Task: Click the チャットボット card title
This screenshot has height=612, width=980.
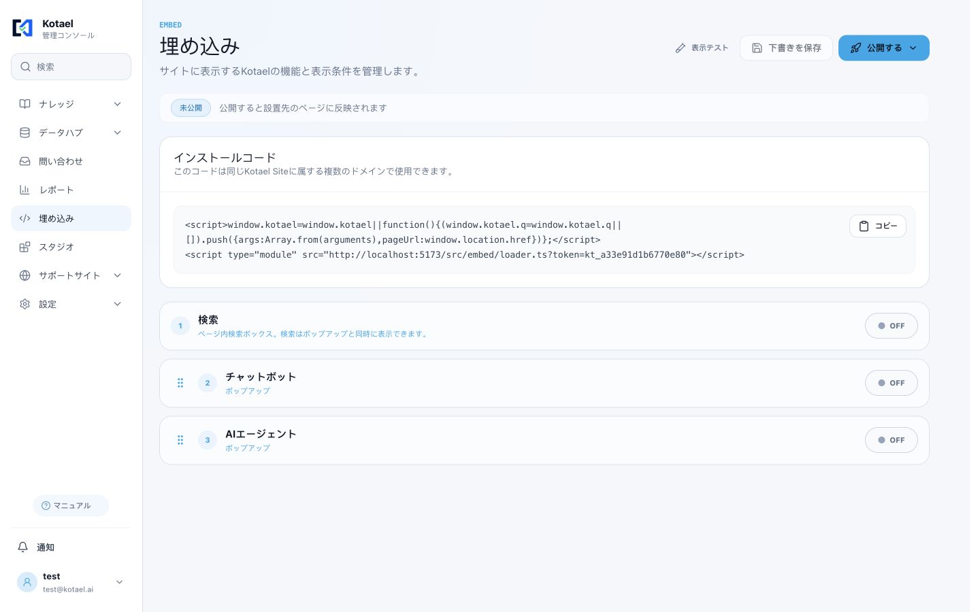Action: [261, 377]
